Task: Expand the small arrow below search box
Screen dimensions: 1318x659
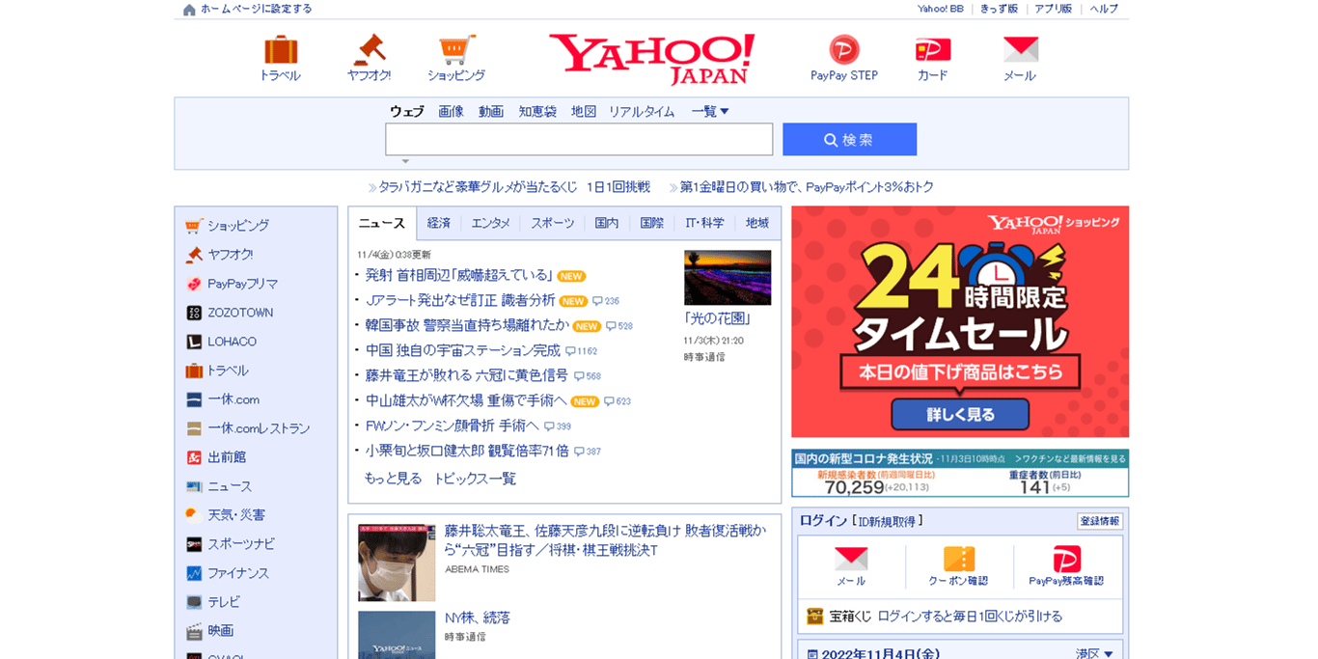Action: [405, 161]
